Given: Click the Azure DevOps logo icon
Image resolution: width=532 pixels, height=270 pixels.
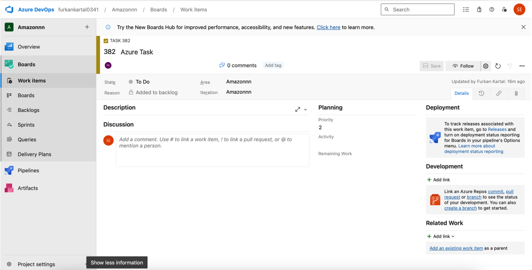Looking at the screenshot, I should pyautogui.click(x=9, y=9).
